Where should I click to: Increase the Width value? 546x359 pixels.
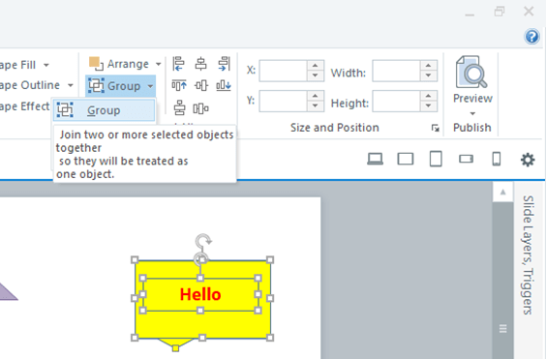(x=428, y=66)
